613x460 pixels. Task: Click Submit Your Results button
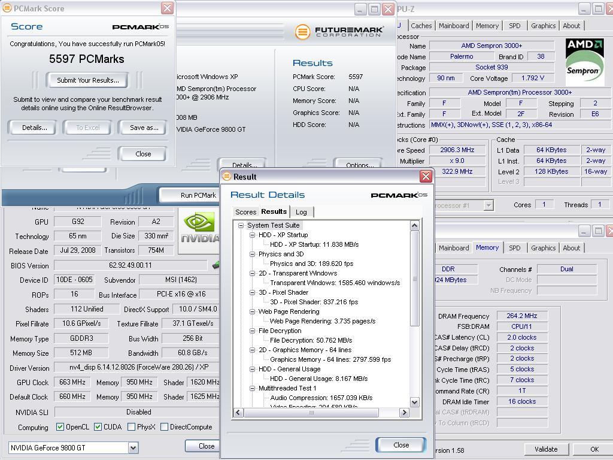87,80
